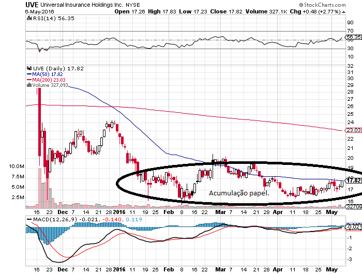Click the 70 overbought level on RSI axis
This screenshot has height=274, width=362.
pos(350,31)
